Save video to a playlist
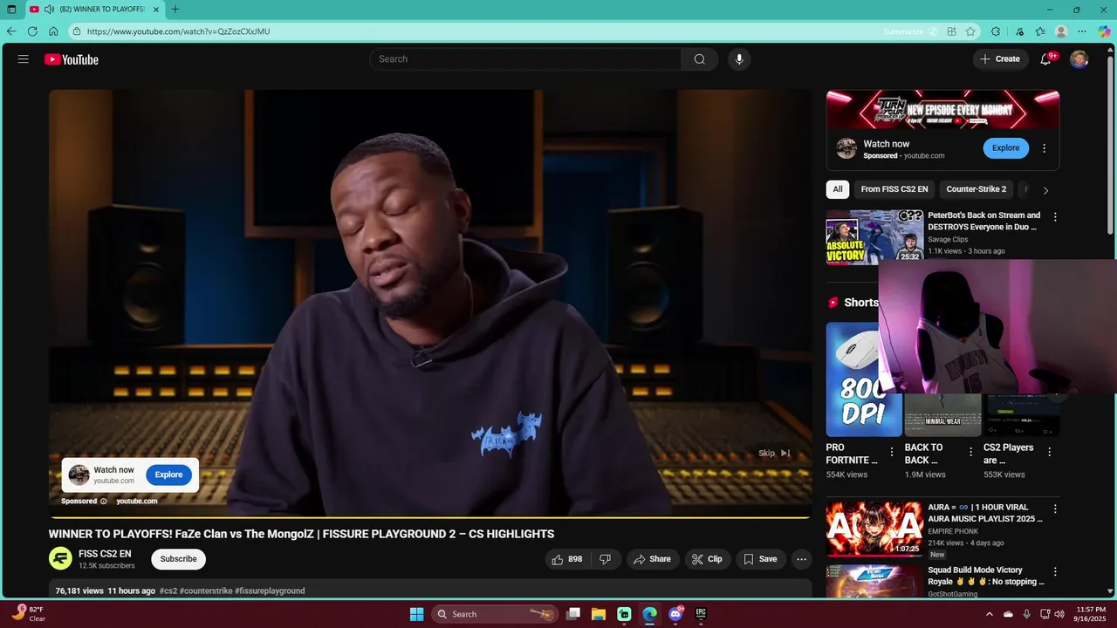Screen dimensions: 1117x628 [x=759, y=559]
